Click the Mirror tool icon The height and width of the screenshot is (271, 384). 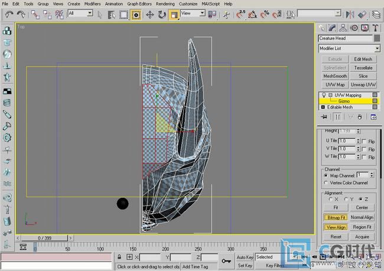350,14
